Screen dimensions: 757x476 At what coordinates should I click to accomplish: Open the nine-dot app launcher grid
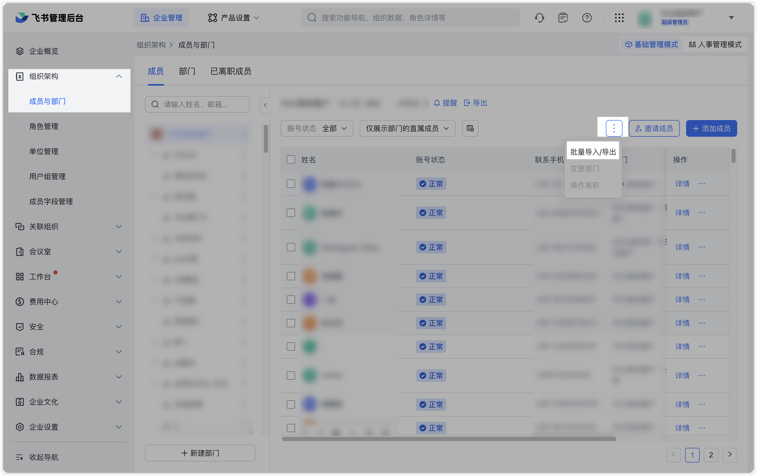619,18
